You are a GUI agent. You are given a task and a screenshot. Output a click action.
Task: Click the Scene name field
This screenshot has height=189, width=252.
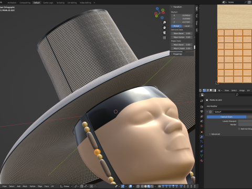click(235, 2)
